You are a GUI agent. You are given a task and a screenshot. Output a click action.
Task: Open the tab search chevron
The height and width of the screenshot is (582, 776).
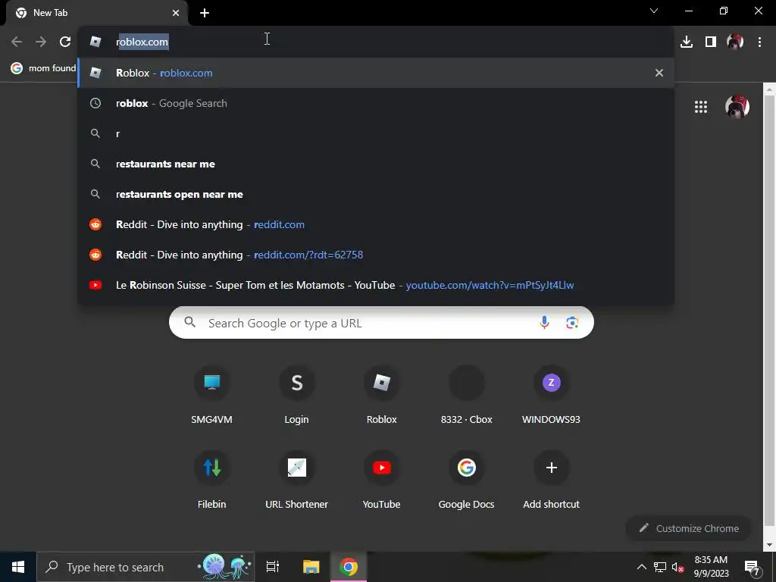(654, 11)
